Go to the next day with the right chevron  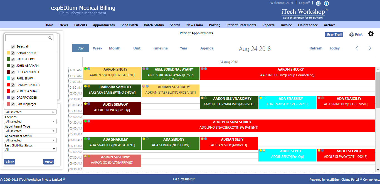[x=370, y=48]
